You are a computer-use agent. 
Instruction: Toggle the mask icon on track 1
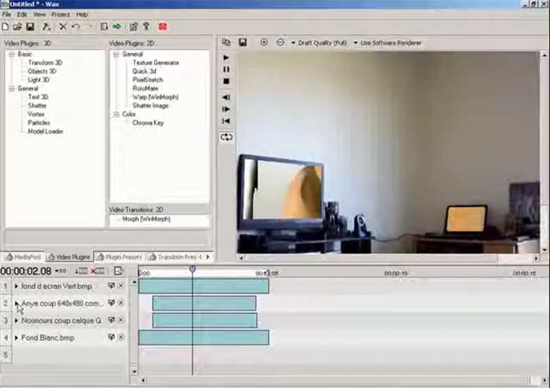(x=120, y=285)
